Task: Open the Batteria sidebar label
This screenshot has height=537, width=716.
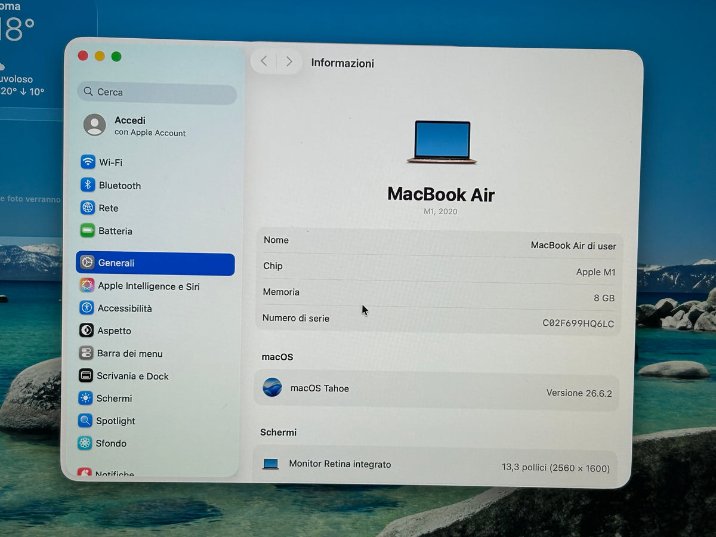Action: 115,231
